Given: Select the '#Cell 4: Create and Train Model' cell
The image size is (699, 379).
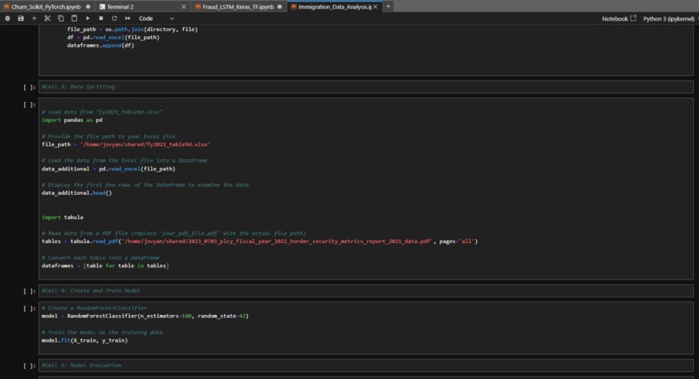Looking at the screenshot, I should point(366,291).
